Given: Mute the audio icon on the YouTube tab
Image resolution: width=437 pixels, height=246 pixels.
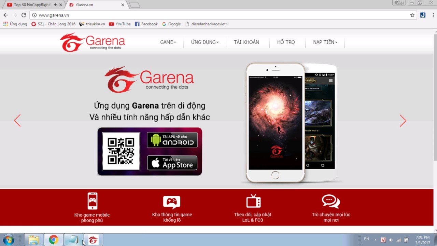Looking at the screenshot, I should (x=56, y=5).
